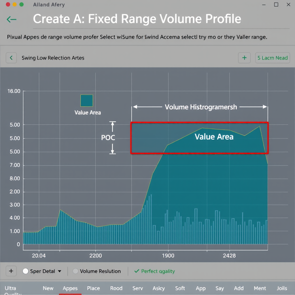Image resolution: width=295 pixels, height=295 pixels.
Task: Click the yellow macOS minimize dot
Action: click(x=14, y=5)
